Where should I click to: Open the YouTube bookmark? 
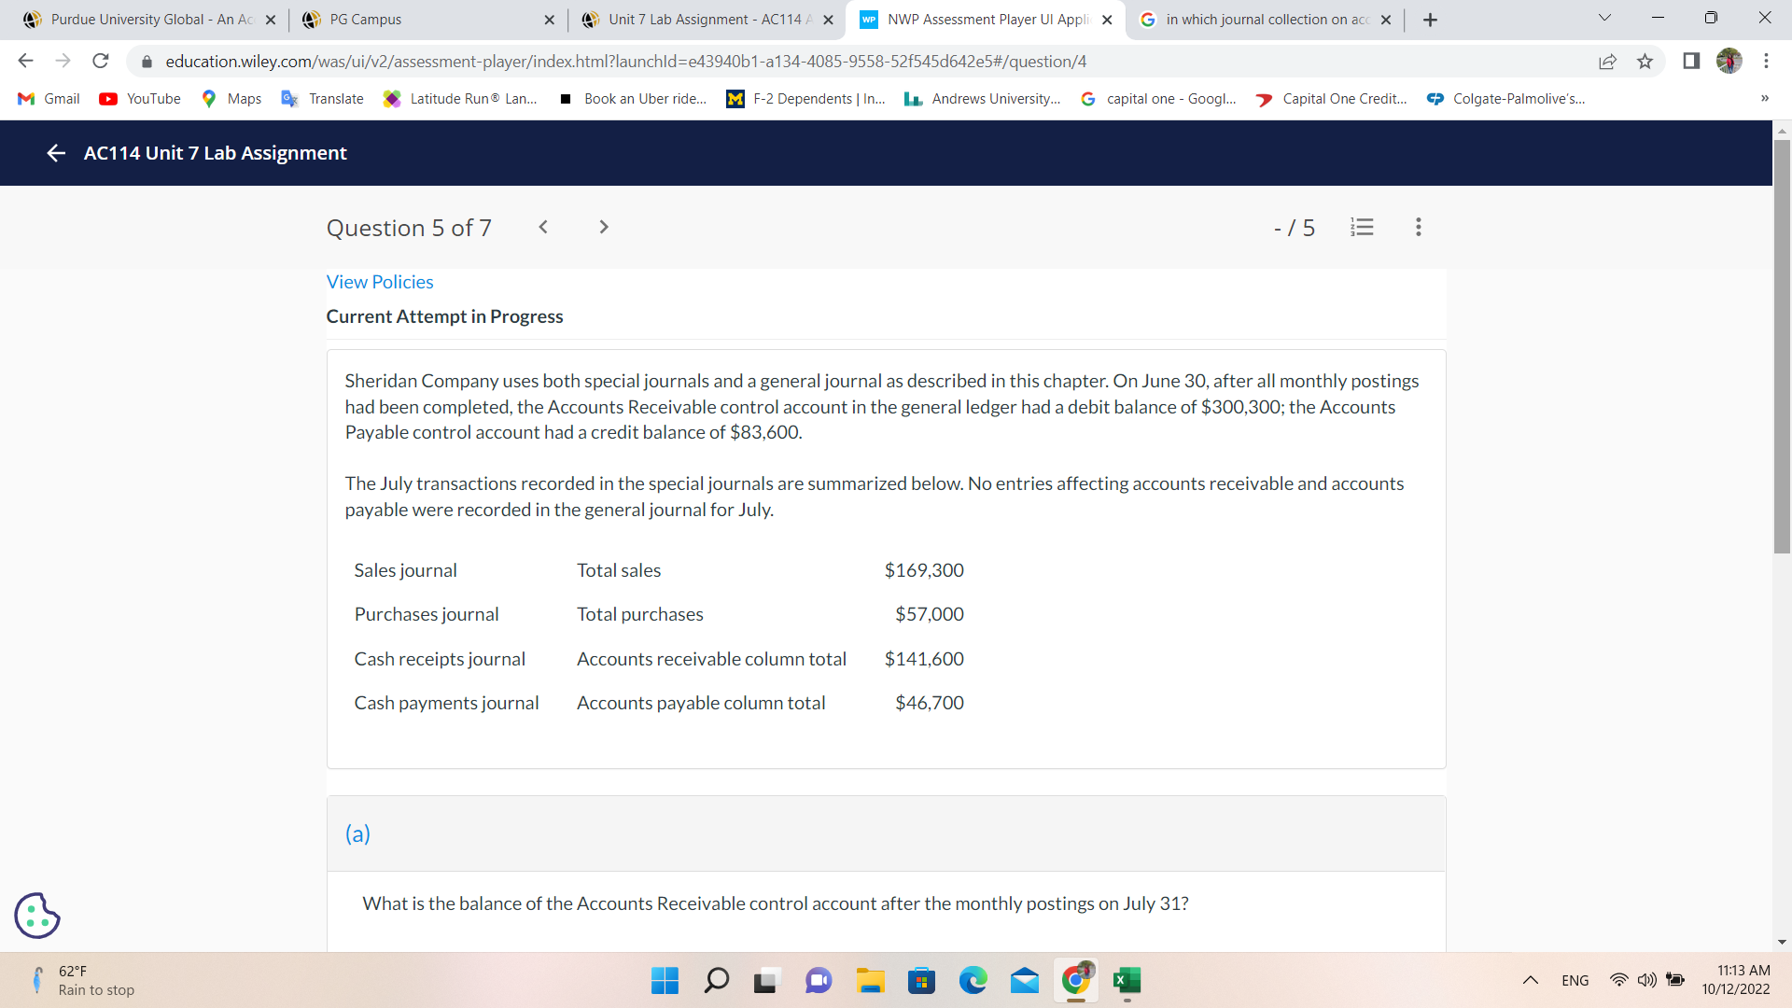click(x=140, y=99)
